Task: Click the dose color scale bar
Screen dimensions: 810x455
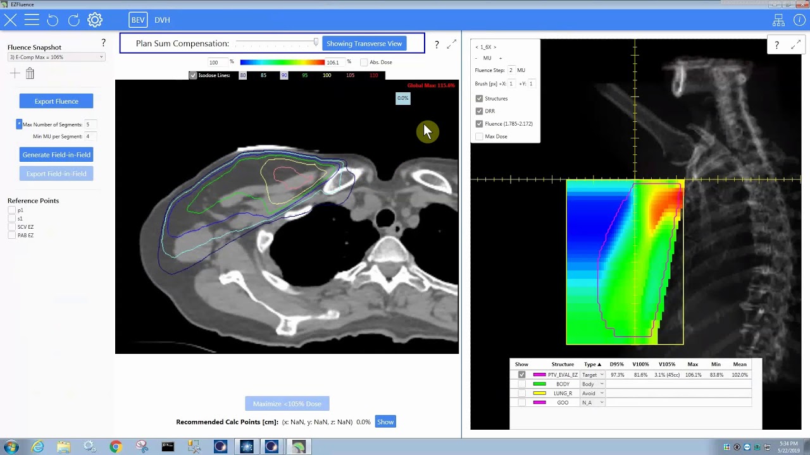Action: tap(282, 62)
